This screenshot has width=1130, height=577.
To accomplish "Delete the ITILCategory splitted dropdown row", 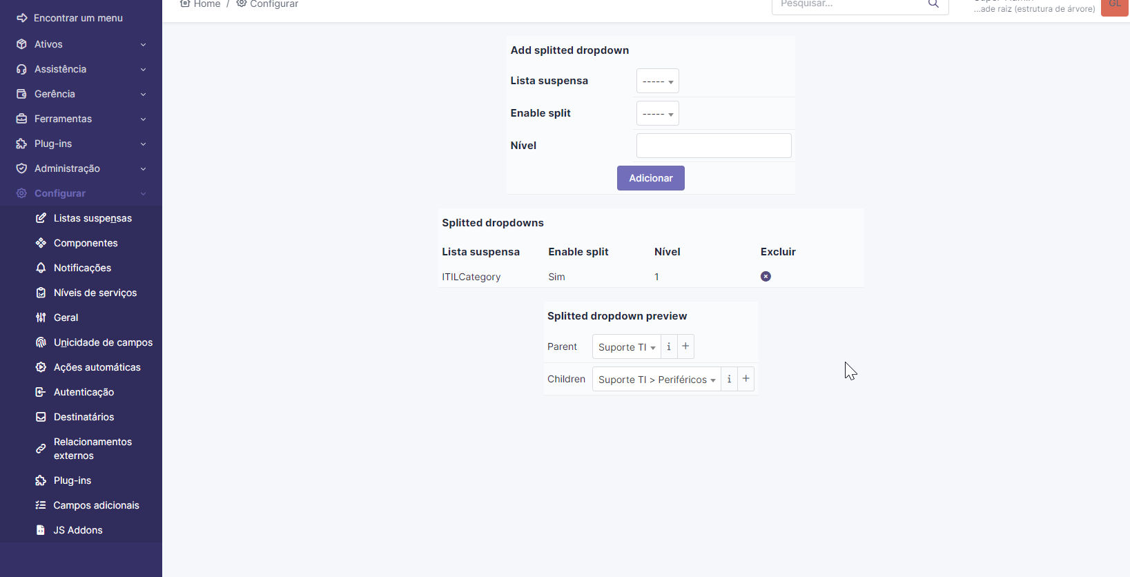I will tap(766, 276).
